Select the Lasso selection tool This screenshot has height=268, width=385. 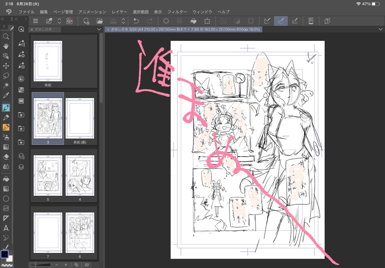(x=6, y=76)
